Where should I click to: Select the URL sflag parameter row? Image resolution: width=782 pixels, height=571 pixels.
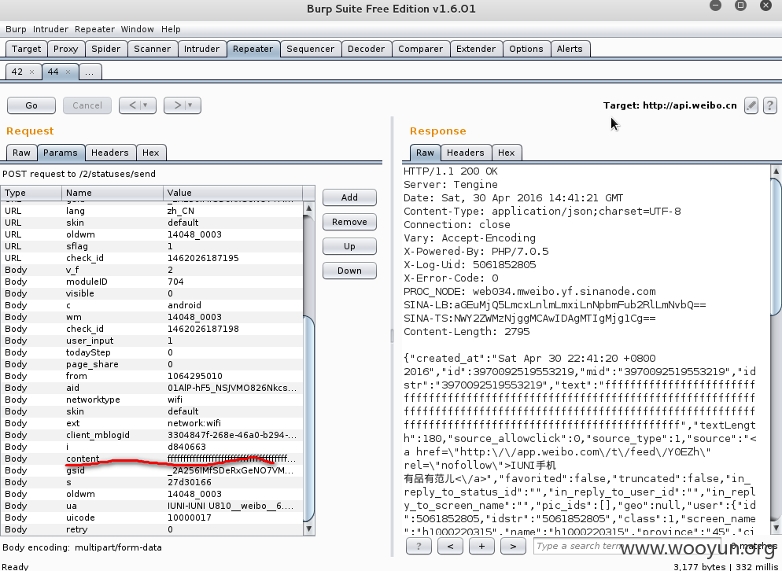(x=152, y=246)
